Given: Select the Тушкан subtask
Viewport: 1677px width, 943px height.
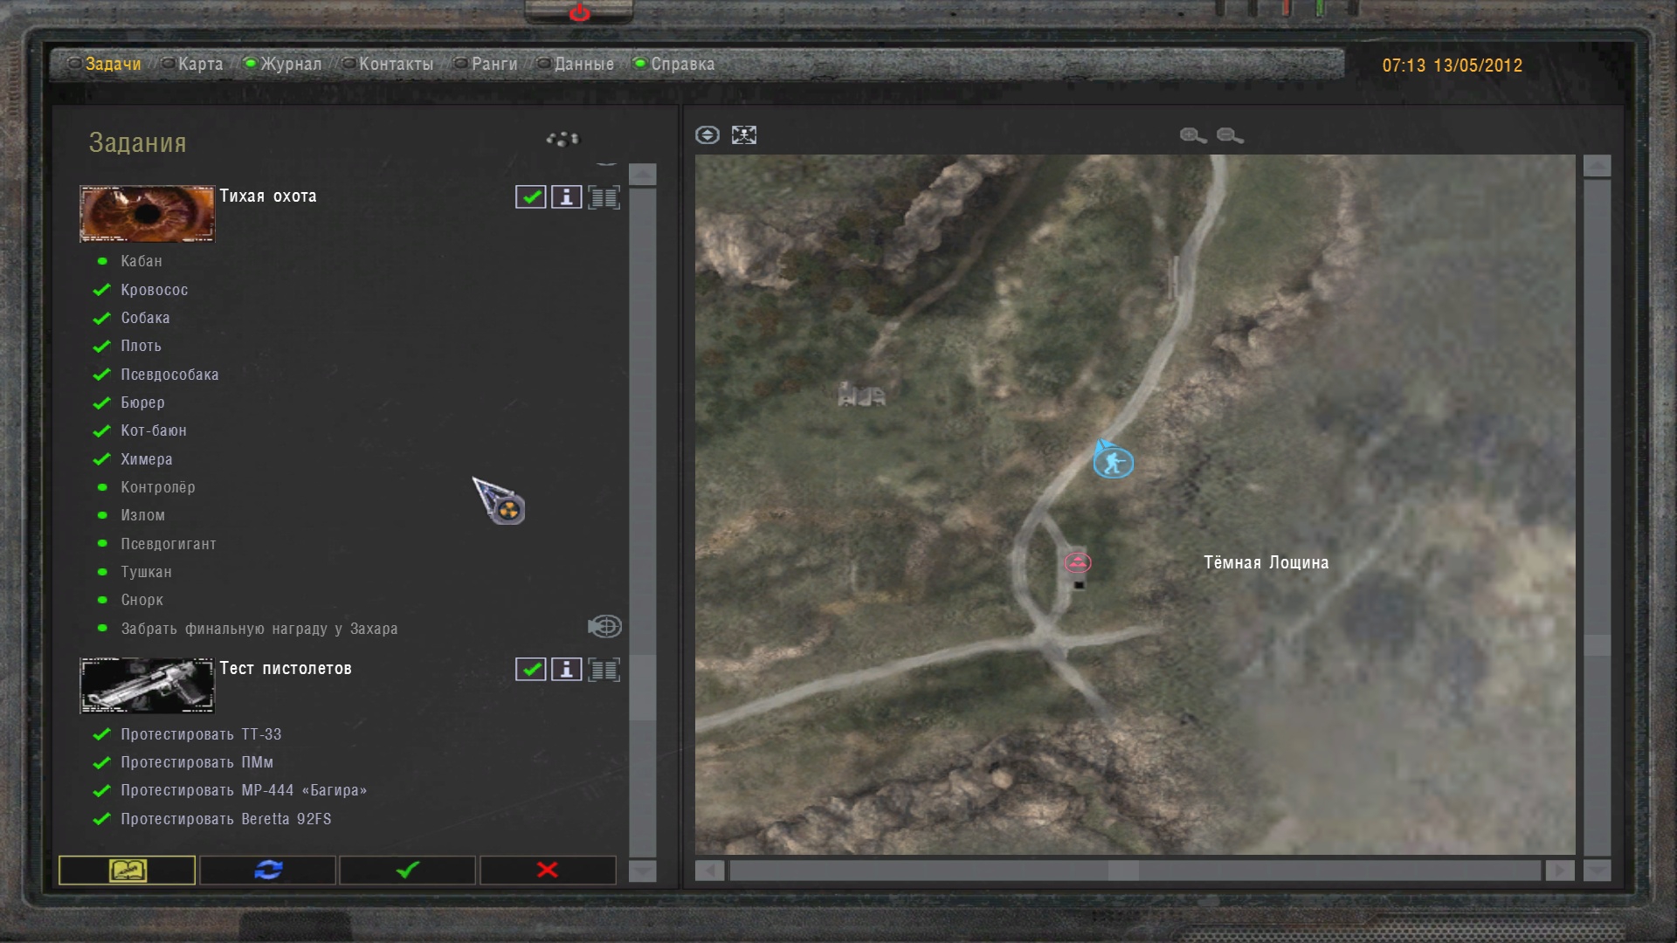Looking at the screenshot, I should [146, 572].
